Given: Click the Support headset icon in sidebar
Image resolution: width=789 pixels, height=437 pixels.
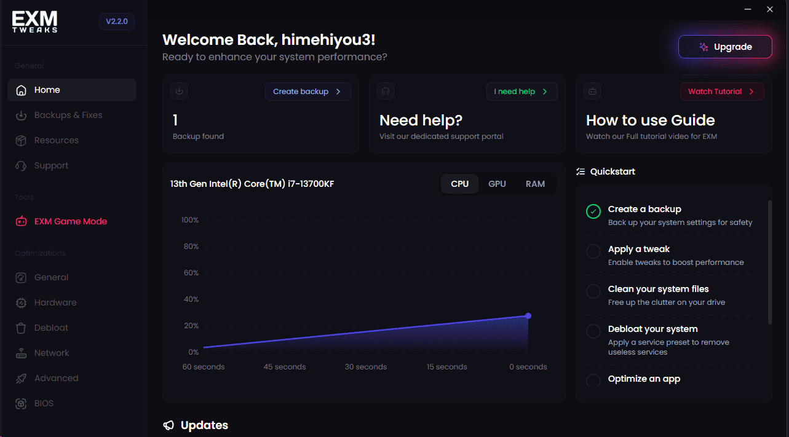Looking at the screenshot, I should click(x=22, y=166).
